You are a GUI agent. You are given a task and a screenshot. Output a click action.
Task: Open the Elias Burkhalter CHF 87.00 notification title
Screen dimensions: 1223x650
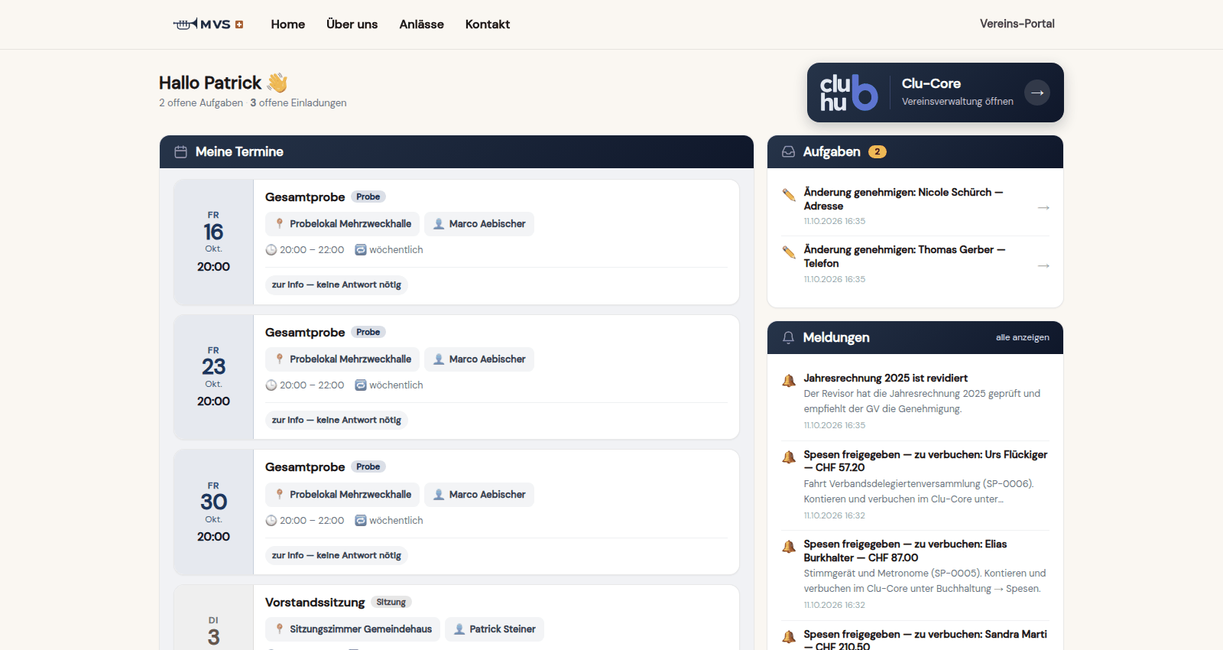905,551
